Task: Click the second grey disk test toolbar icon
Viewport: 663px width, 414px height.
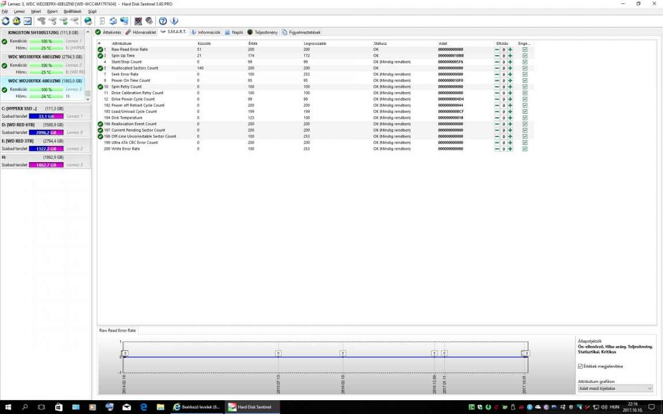Action: click(52, 21)
